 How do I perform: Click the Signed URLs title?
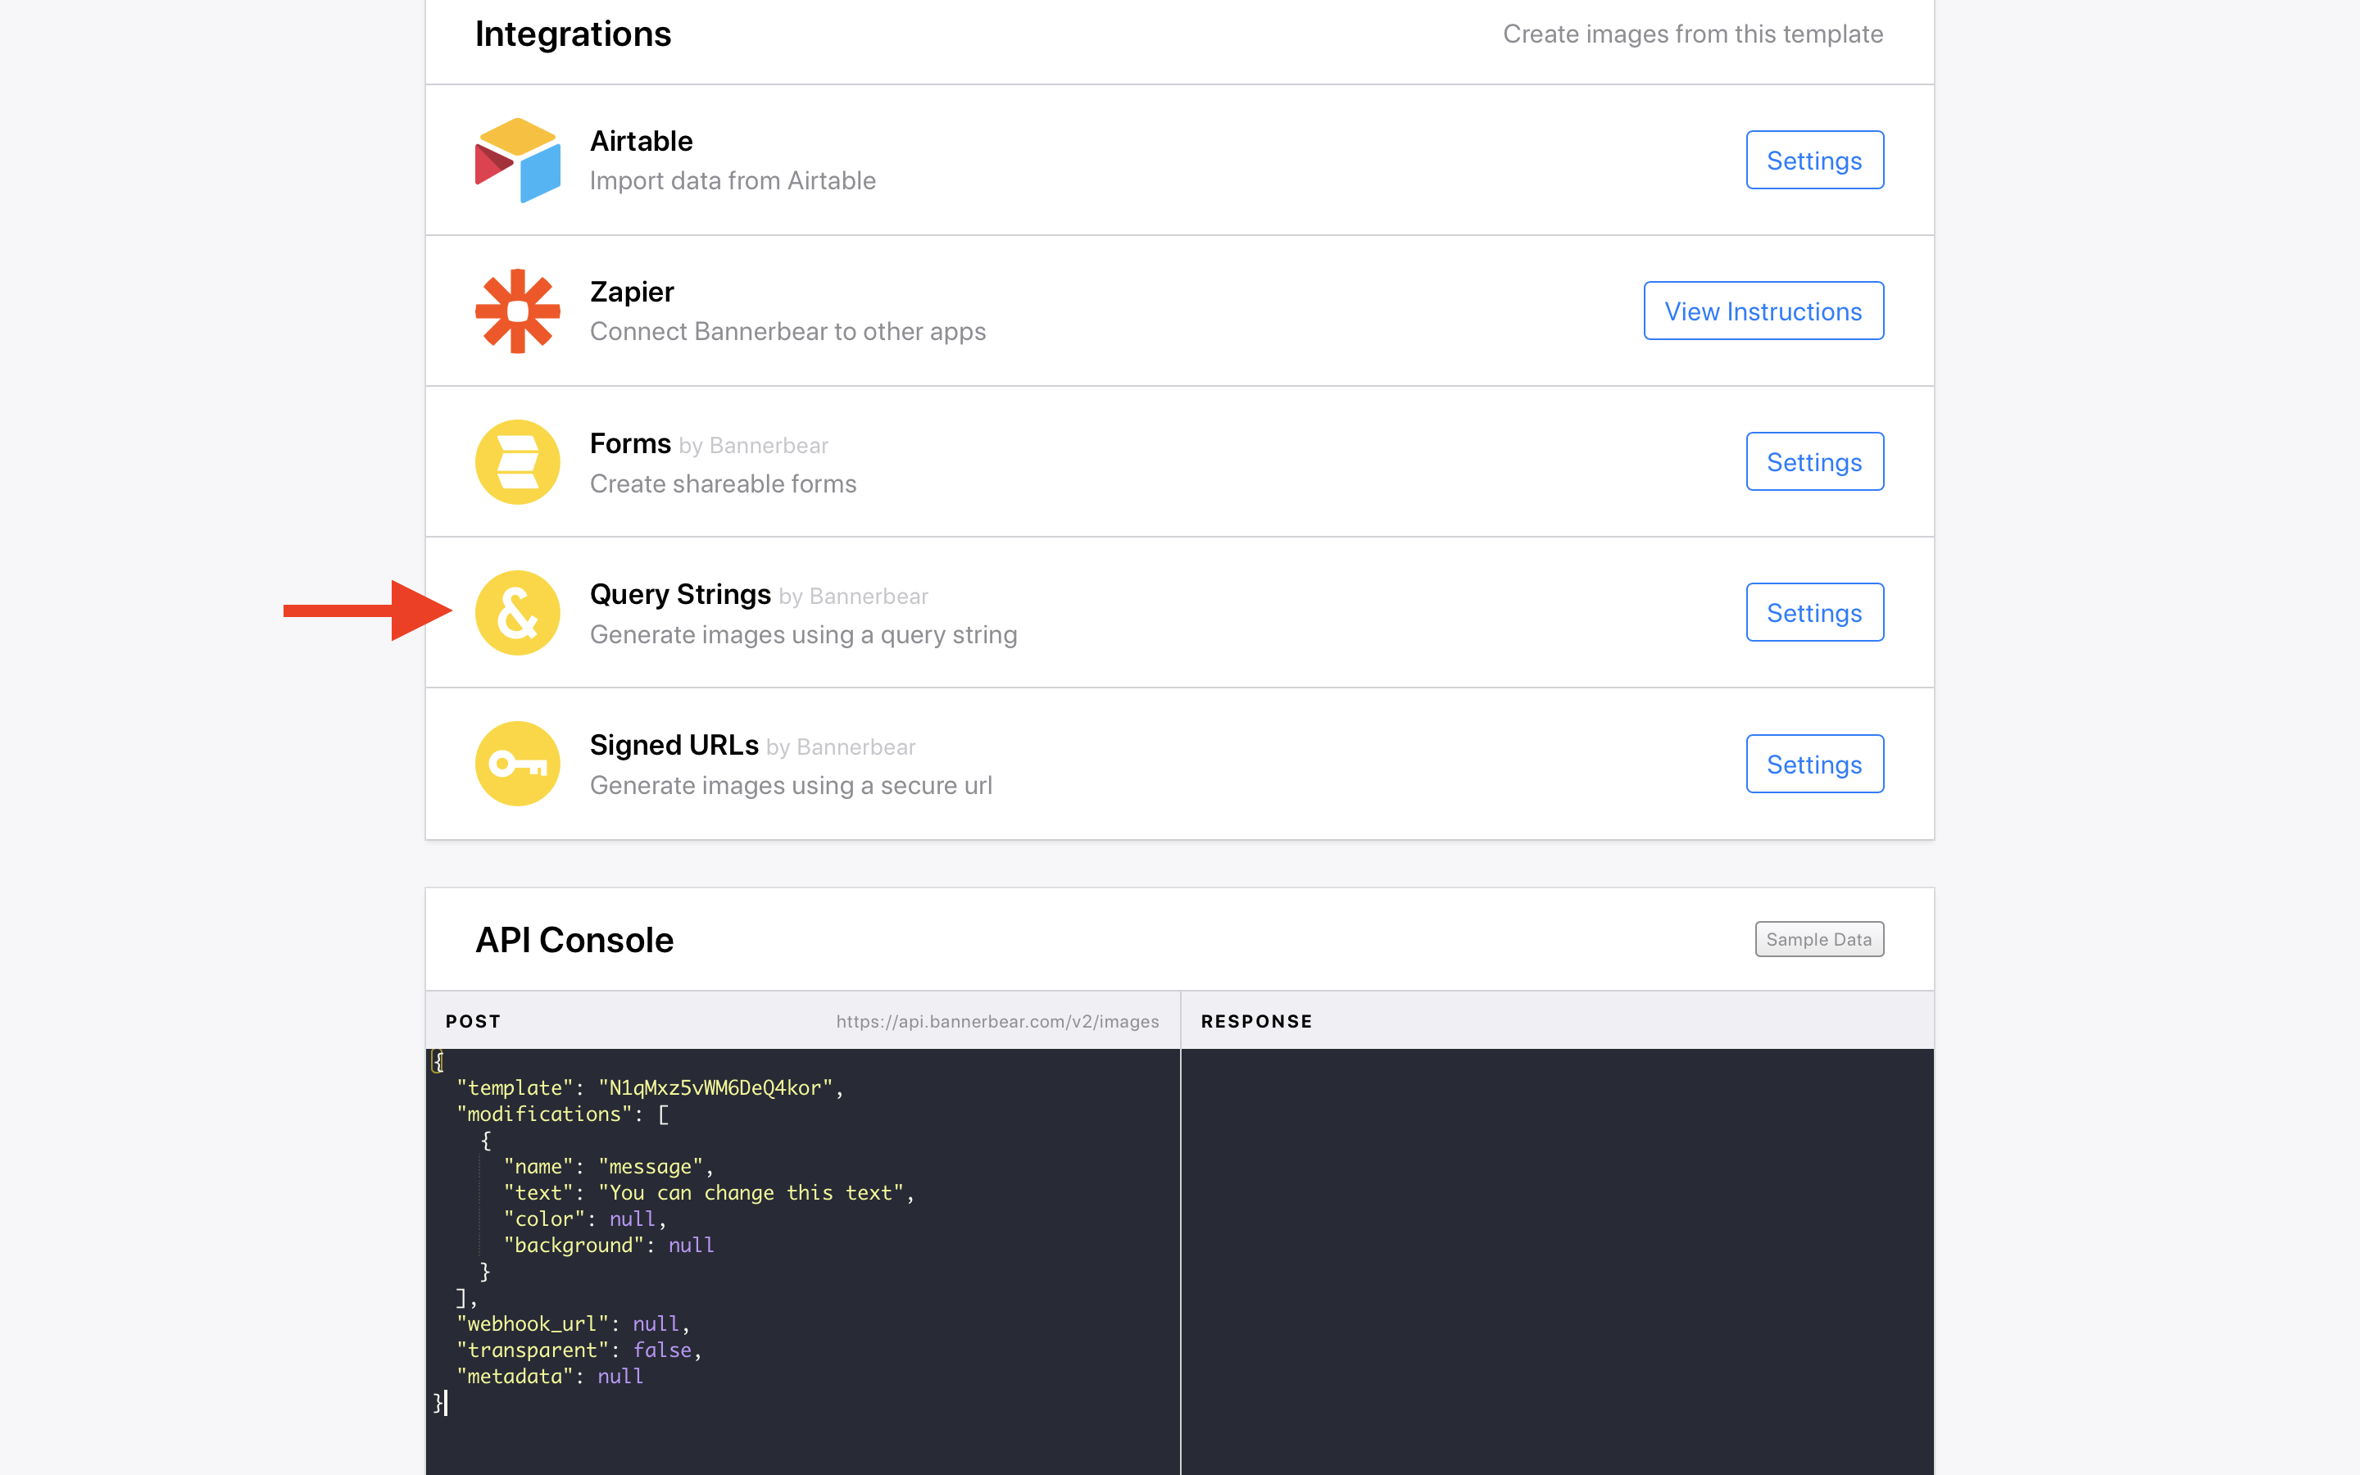(674, 746)
